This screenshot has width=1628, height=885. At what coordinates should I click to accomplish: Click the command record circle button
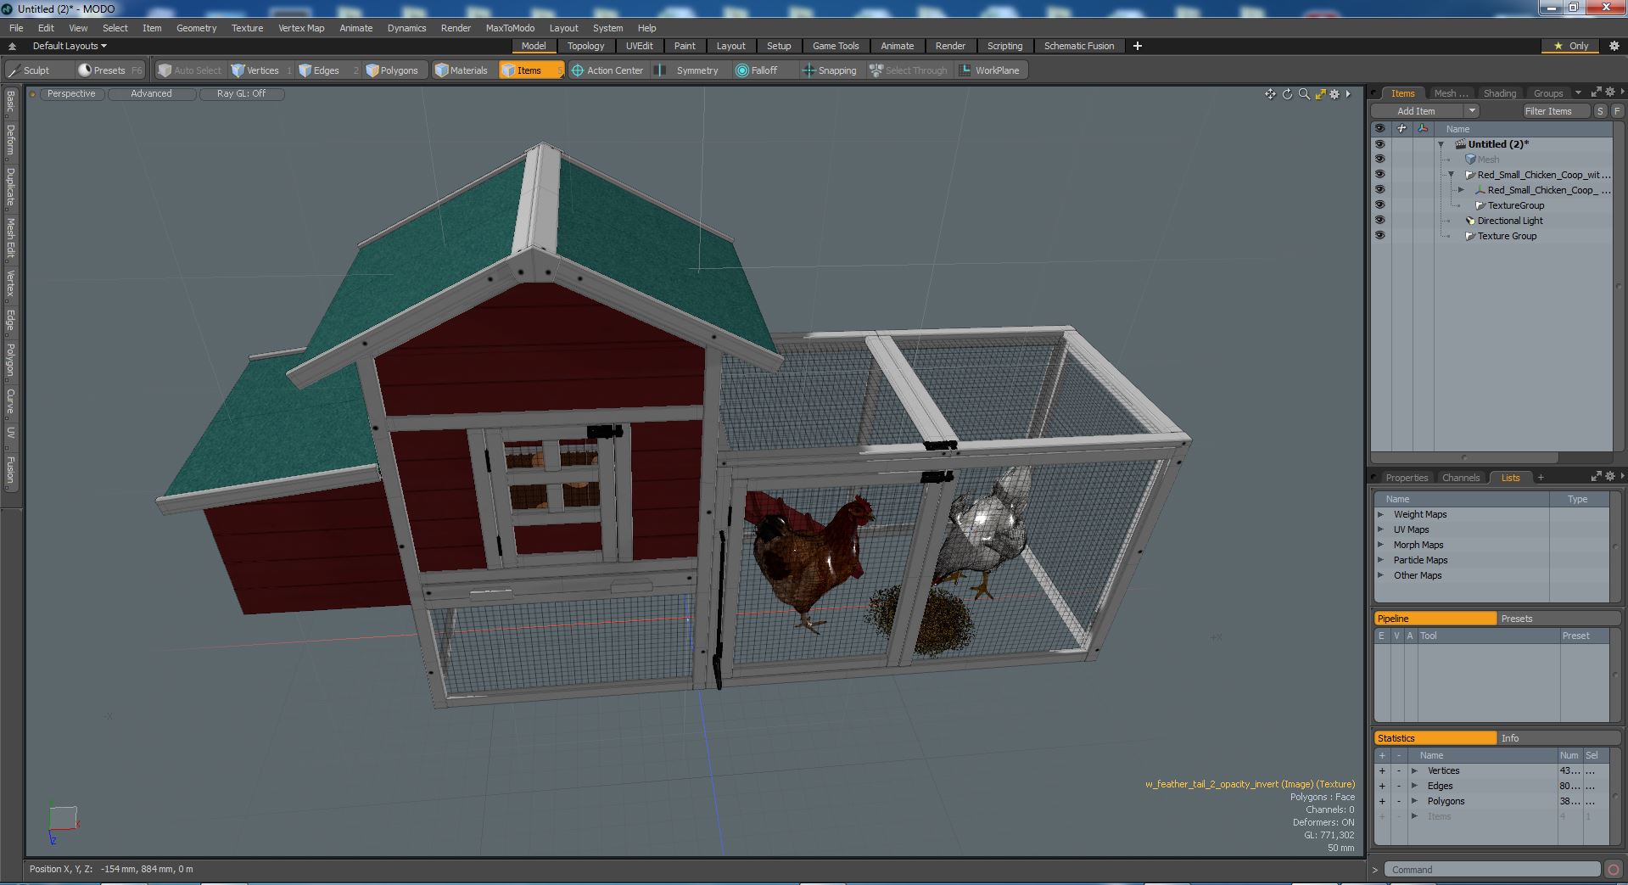tap(1614, 870)
